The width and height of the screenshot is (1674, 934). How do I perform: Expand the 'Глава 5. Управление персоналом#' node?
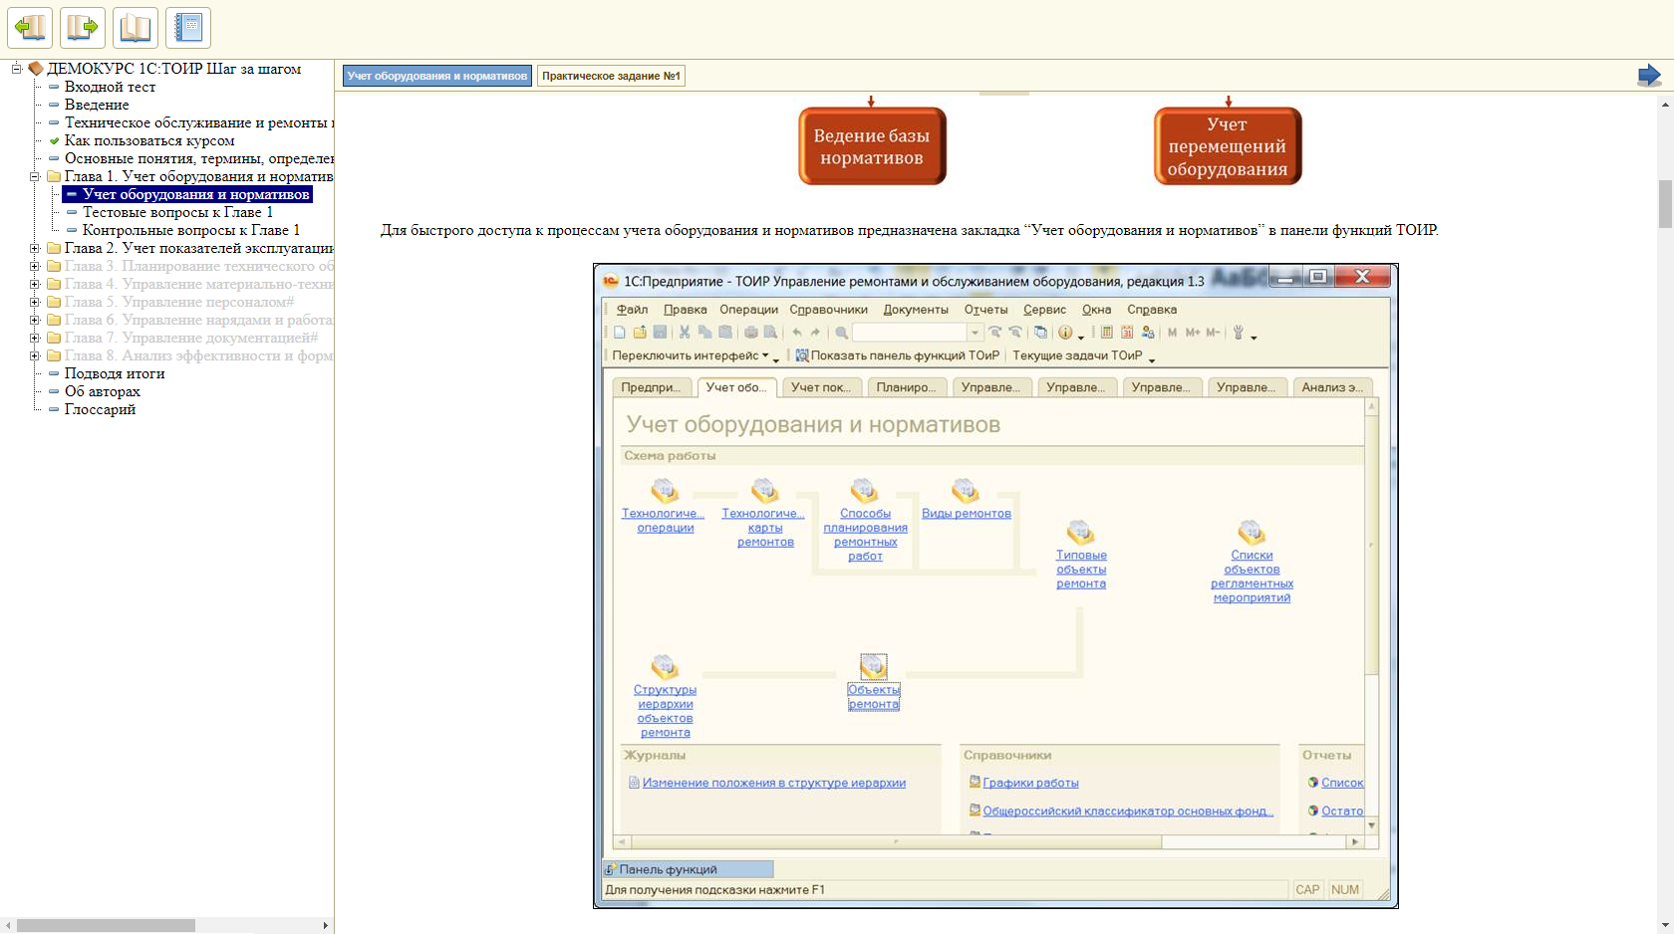coord(35,302)
